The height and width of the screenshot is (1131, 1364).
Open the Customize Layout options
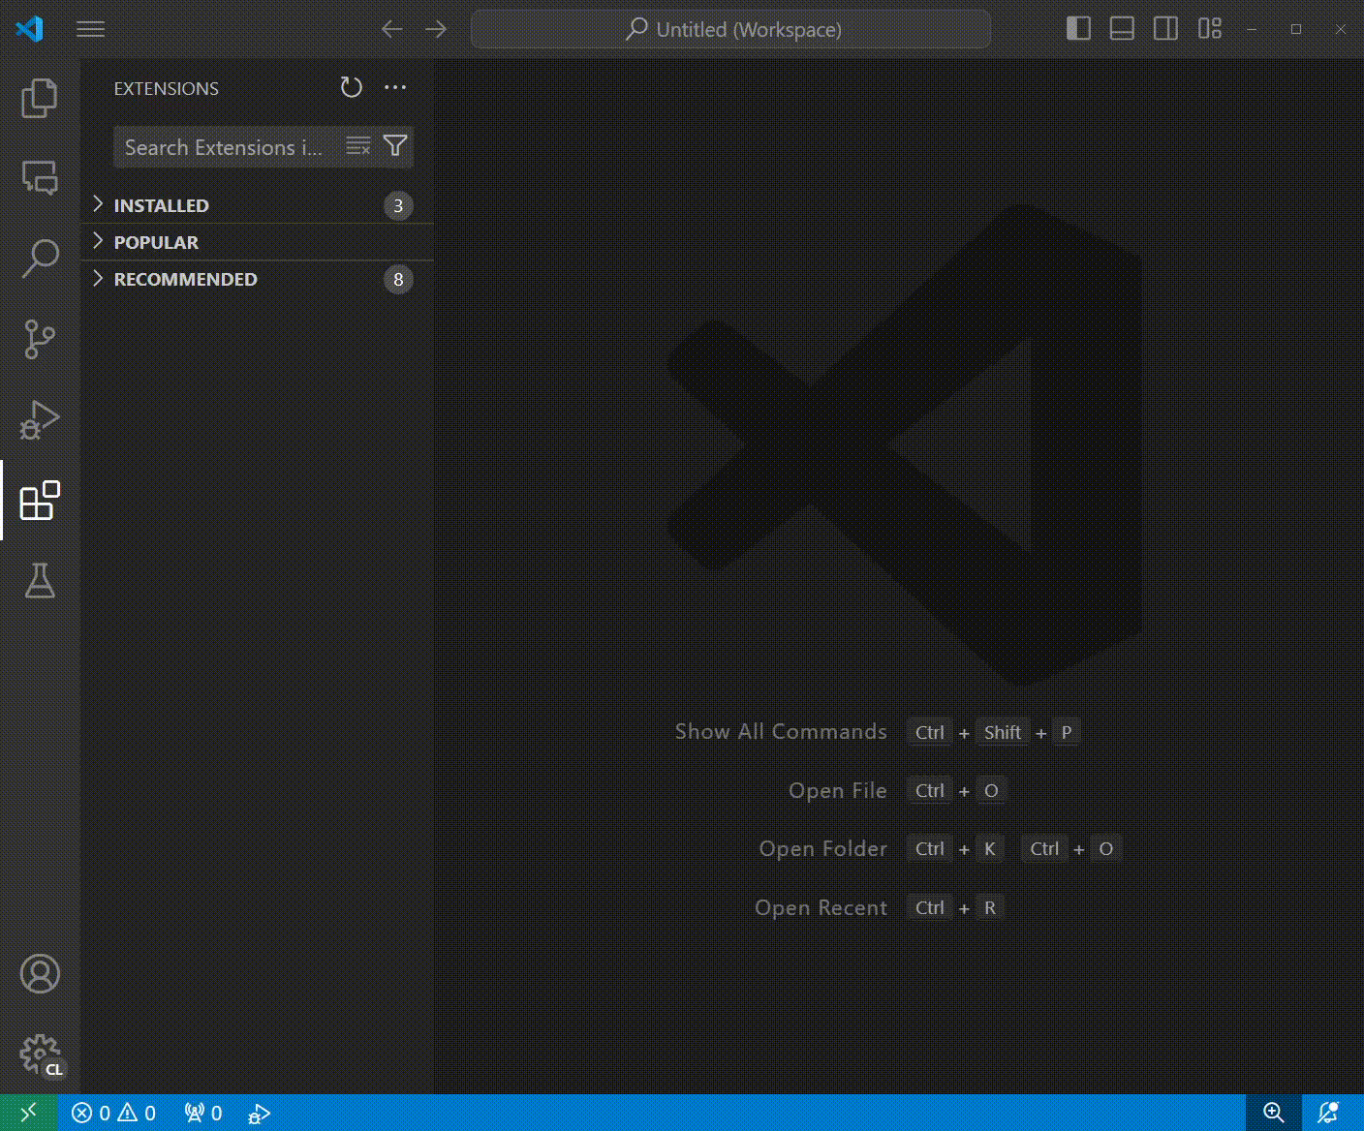(1210, 29)
